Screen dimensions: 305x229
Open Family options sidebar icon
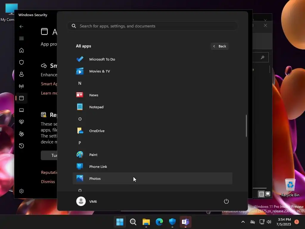coord(21,134)
